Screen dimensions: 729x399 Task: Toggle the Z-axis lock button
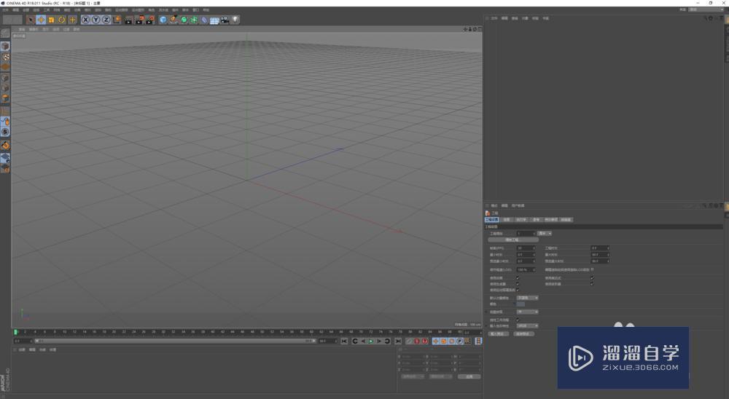106,20
